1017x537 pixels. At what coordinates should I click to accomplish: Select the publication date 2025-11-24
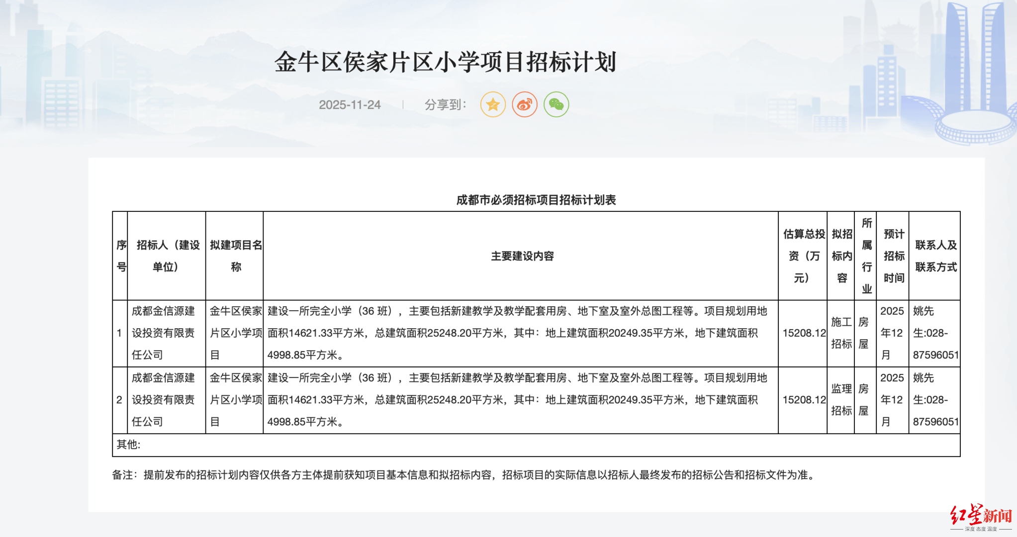pyautogui.click(x=351, y=104)
